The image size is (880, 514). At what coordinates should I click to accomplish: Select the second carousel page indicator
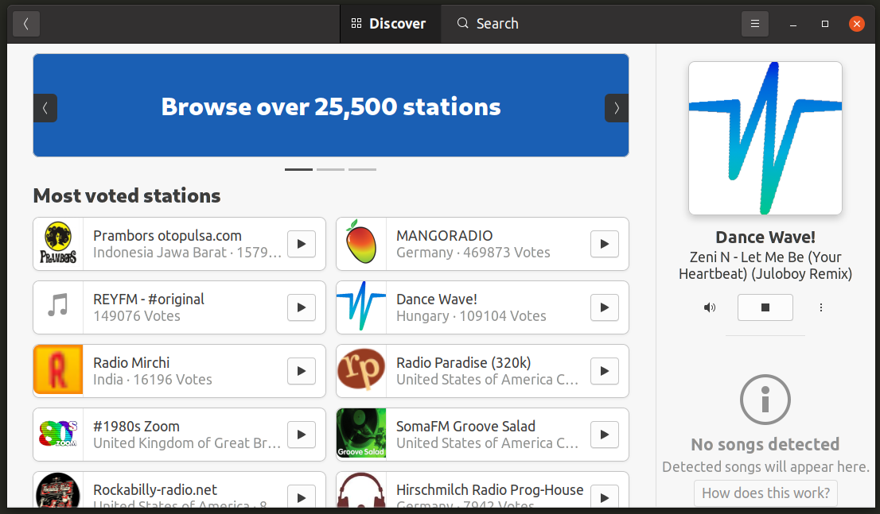click(x=330, y=169)
